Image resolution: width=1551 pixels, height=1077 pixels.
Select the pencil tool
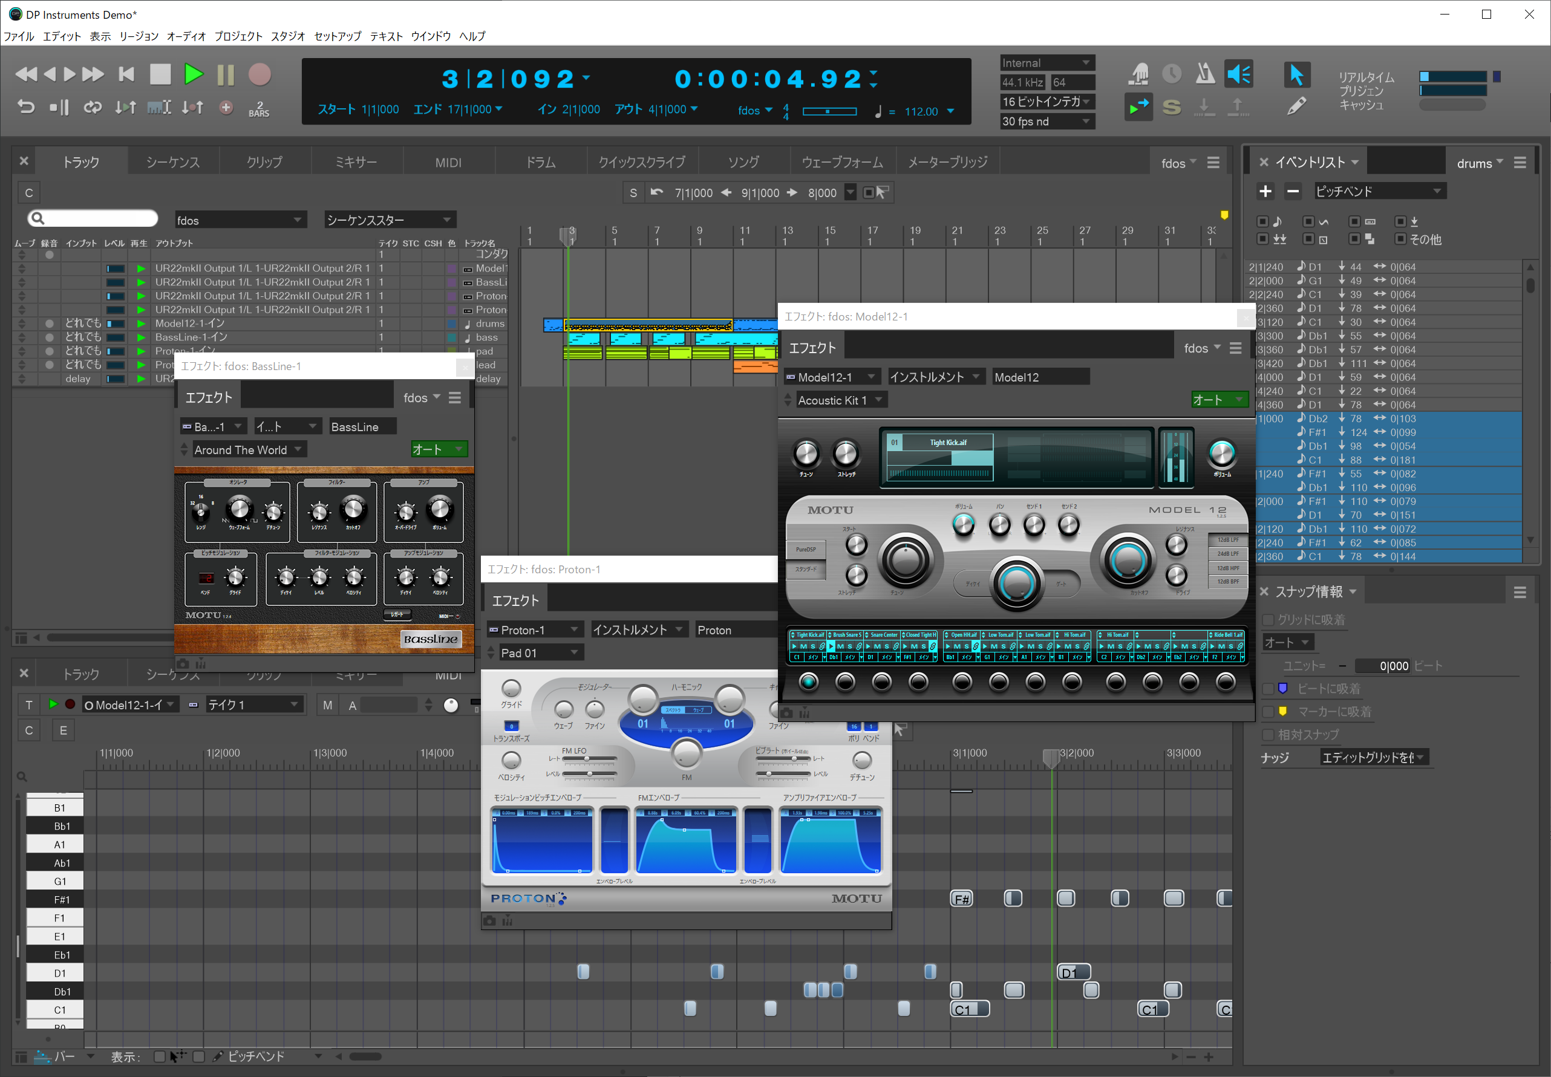1296,106
